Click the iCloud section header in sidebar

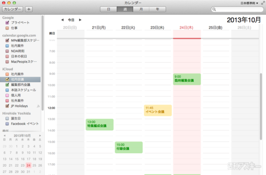tap(8, 69)
